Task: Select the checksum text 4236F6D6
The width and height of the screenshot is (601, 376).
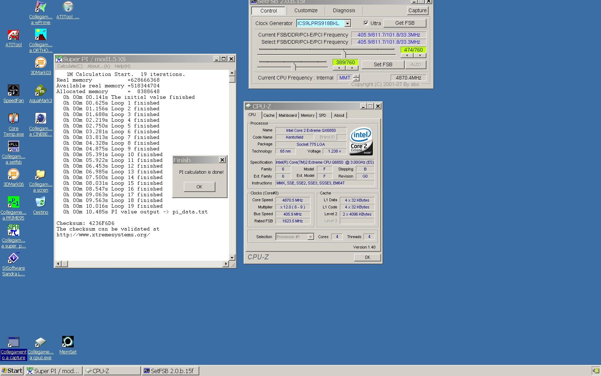Action: point(102,223)
